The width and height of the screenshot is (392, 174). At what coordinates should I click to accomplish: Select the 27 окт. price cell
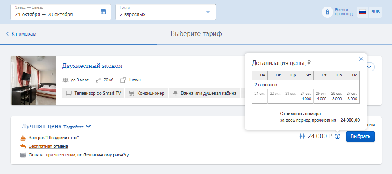pos(352,96)
